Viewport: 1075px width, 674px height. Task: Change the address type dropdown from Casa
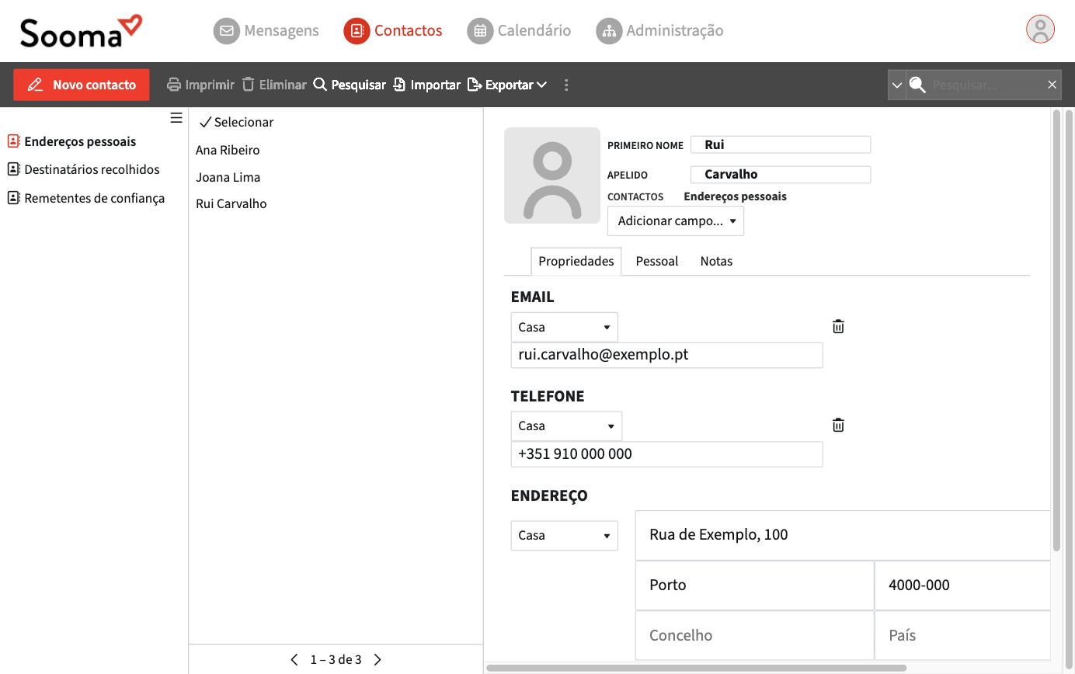pyautogui.click(x=565, y=536)
